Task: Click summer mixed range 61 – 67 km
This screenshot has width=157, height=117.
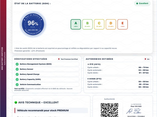Action: click(144, 73)
